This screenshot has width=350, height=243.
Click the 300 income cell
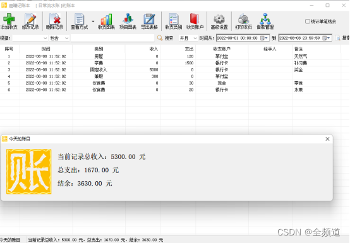point(155,76)
